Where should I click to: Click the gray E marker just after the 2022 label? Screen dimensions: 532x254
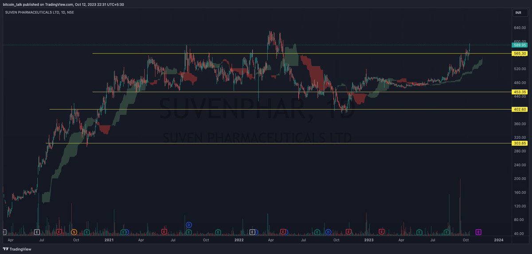coord(252,232)
